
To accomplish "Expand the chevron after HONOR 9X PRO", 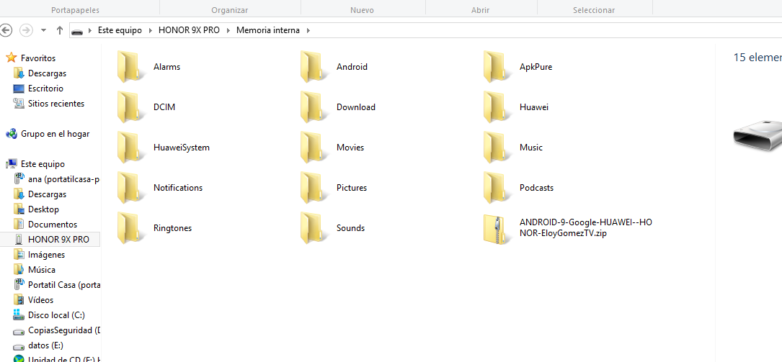I will click(x=229, y=30).
